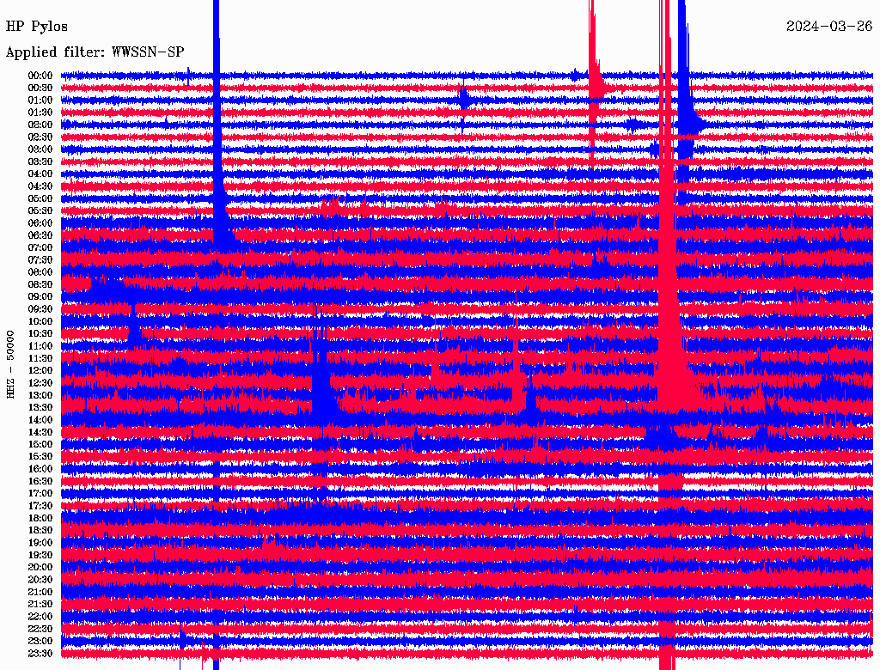This screenshot has width=880, height=670.
Task: Select the 01:00 time label
Action: tap(40, 100)
